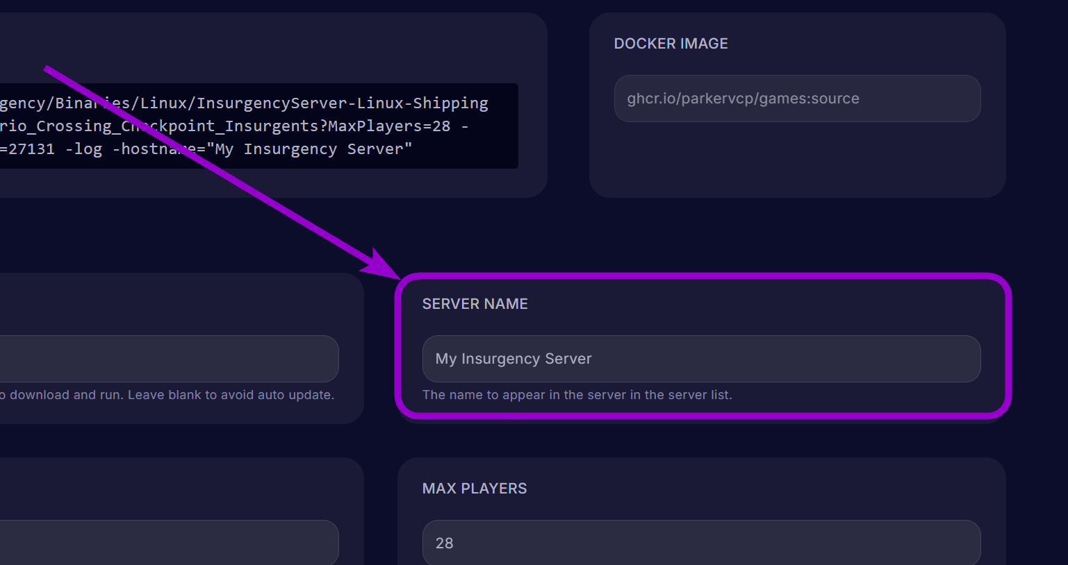Click the startup command code block
Screen dimensions: 1068x565
pyautogui.click(x=258, y=126)
